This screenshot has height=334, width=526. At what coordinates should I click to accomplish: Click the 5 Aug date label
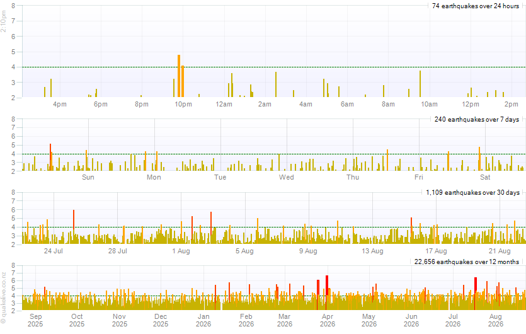244,251
